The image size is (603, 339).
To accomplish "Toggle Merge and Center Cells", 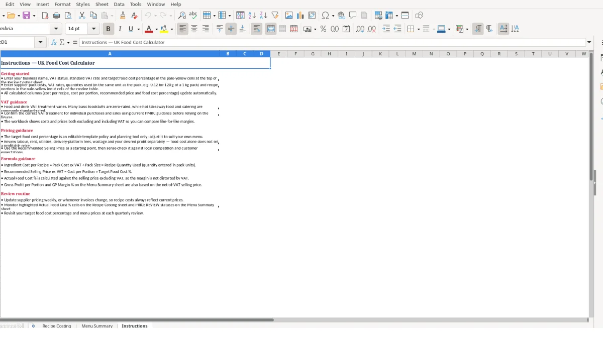I will (x=271, y=29).
